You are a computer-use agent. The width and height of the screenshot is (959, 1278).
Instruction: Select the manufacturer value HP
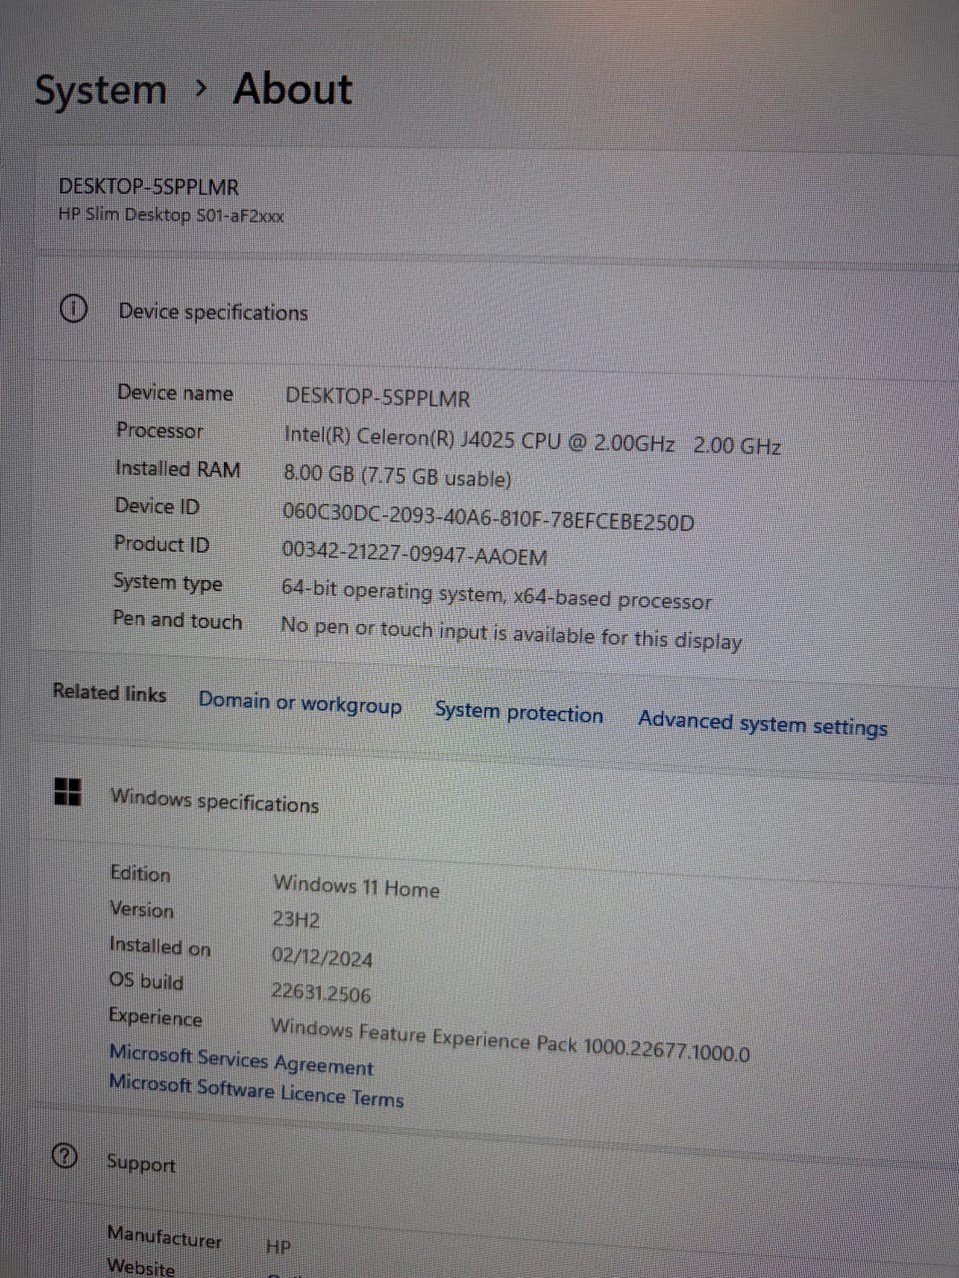point(279,1246)
